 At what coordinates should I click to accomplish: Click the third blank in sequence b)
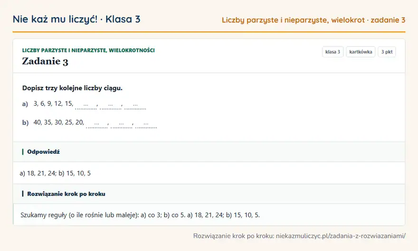point(146,124)
